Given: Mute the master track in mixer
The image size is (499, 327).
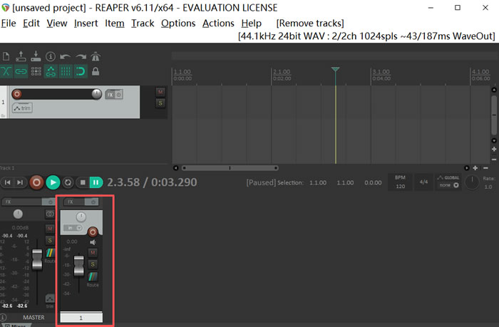Looking at the screenshot, I should click(50, 229).
